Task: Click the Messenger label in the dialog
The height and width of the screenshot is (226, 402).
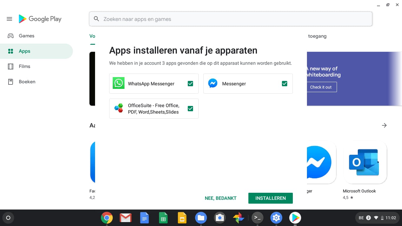Action: point(234,84)
